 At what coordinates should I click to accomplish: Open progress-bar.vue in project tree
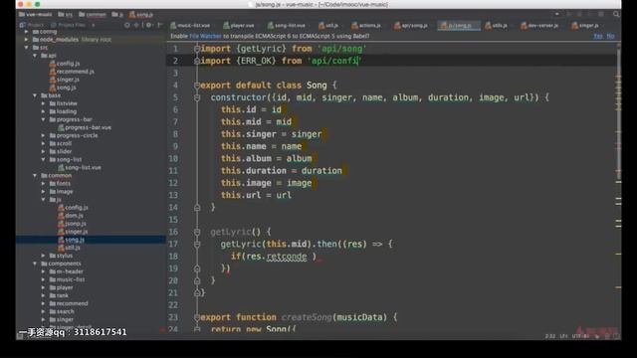[85, 127]
